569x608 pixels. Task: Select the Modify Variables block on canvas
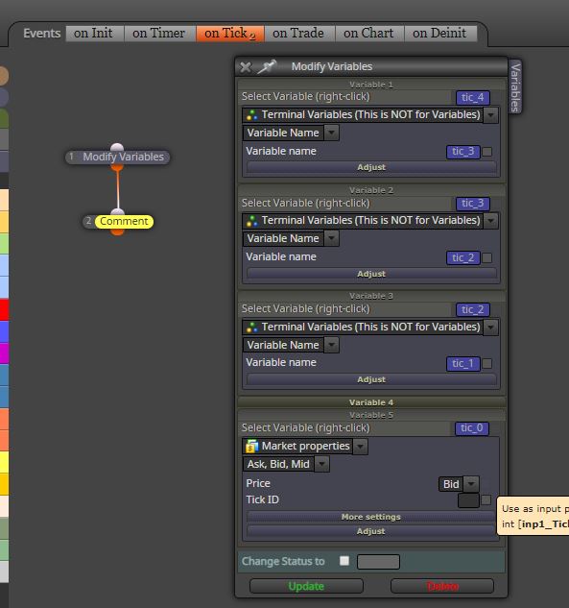(x=117, y=157)
